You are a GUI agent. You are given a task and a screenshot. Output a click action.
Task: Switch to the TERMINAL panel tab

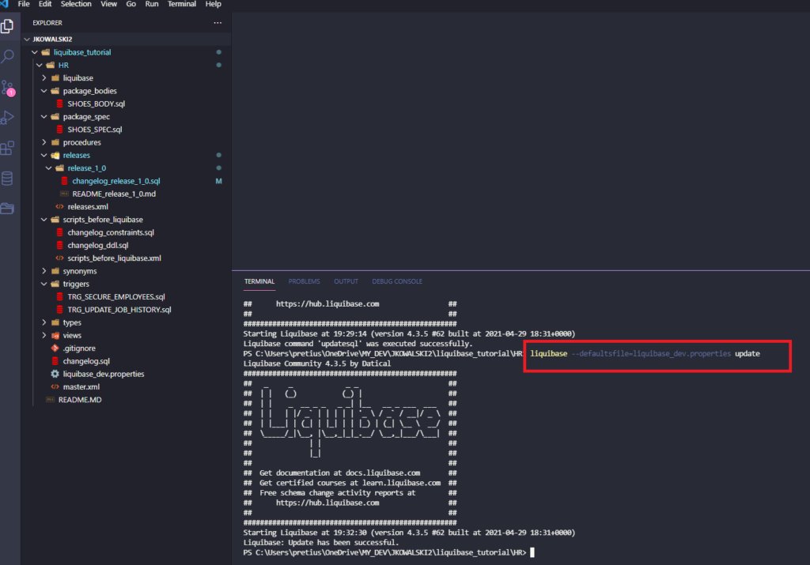click(259, 281)
